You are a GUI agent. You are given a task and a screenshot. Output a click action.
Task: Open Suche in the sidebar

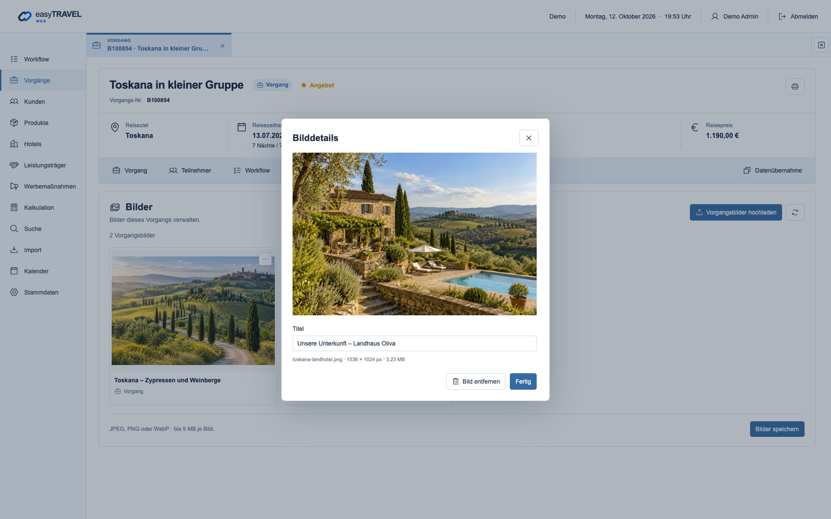[43, 229]
